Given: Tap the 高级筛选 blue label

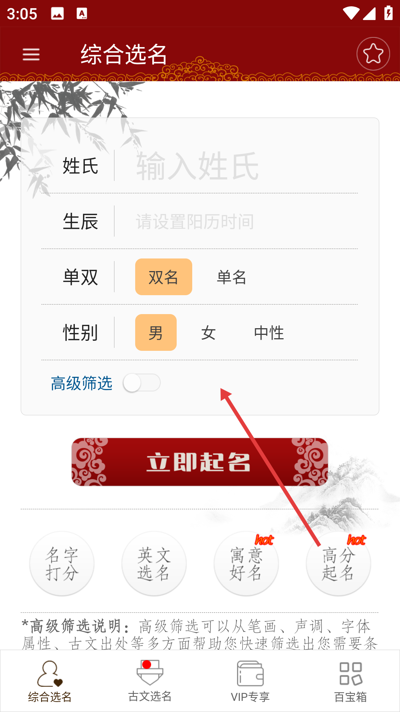Looking at the screenshot, I should 81,383.
